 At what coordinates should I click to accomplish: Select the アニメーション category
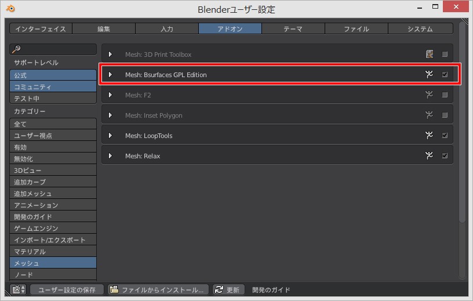[53, 205]
